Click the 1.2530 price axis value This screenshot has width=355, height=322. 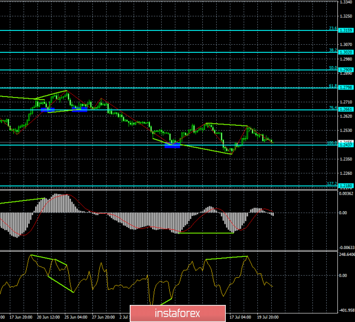tap(346, 131)
